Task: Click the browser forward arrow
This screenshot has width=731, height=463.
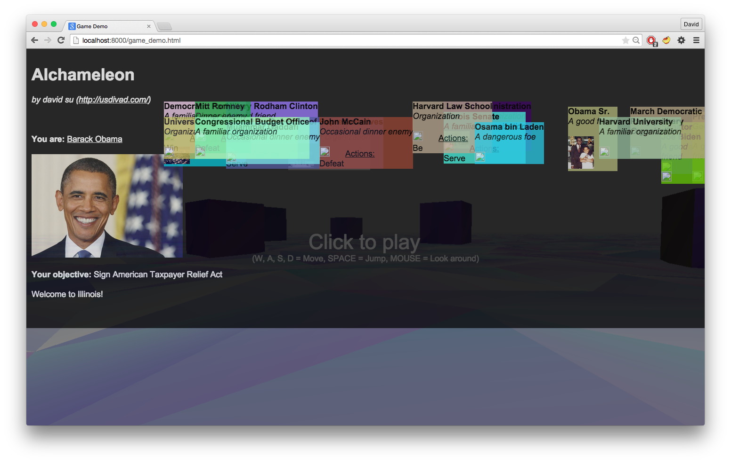Action: click(x=48, y=40)
